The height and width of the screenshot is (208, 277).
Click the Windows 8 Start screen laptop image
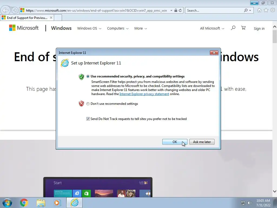coord(98,187)
